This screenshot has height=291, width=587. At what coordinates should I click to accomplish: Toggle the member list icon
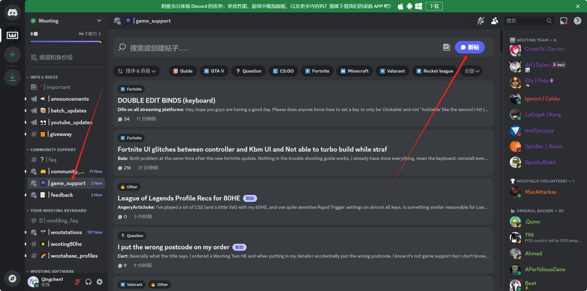click(x=495, y=21)
